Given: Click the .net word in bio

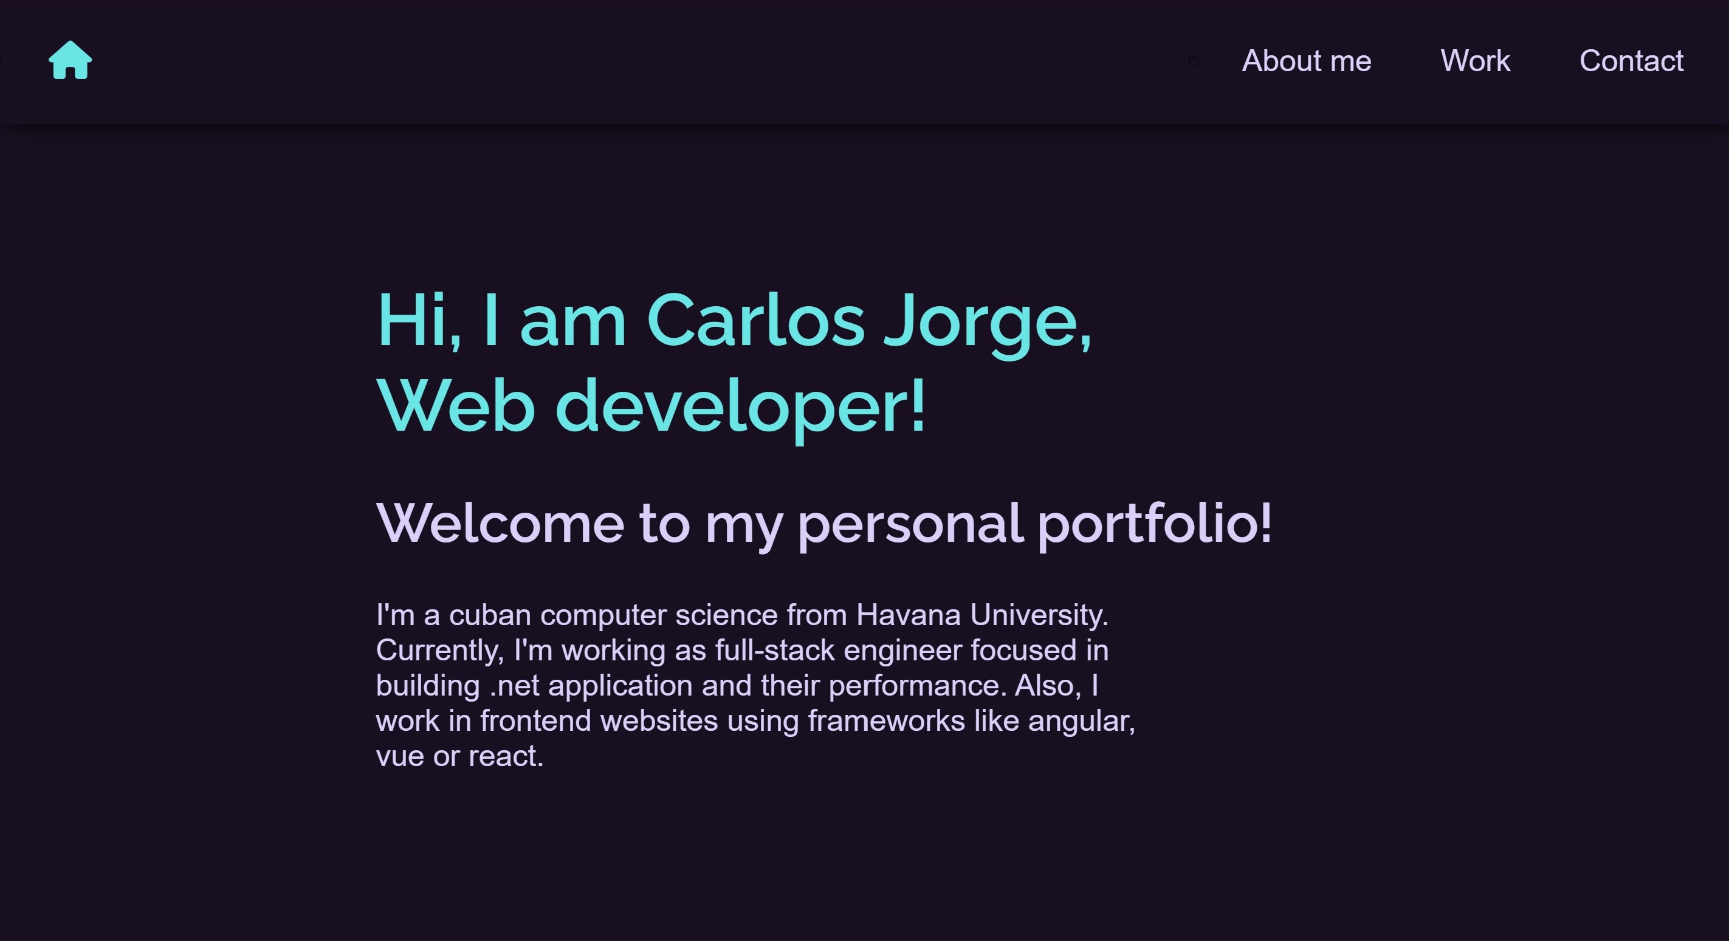Looking at the screenshot, I should coord(514,685).
